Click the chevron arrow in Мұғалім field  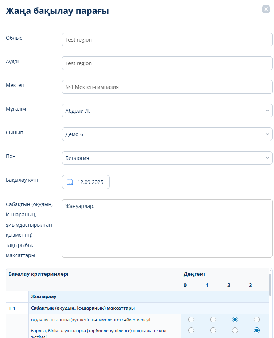[267, 111]
